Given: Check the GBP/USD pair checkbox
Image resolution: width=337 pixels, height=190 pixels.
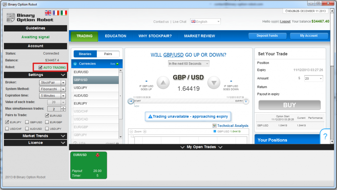Looking at the screenshot, I should click(27, 122).
